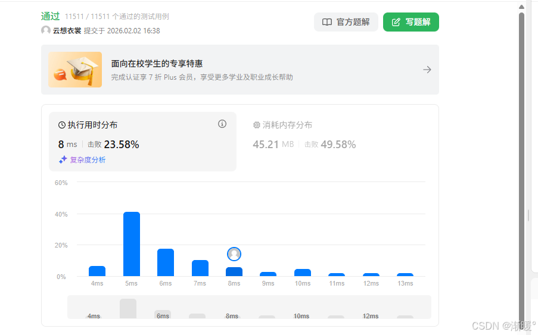Click the chip icon by 消耗内存分布
The image size is (538, 335).
(x=256, y=125)
